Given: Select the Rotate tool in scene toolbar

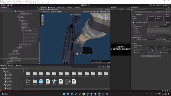Looking at the screenshot, I should pyautogui.click(x=42, y=19).
